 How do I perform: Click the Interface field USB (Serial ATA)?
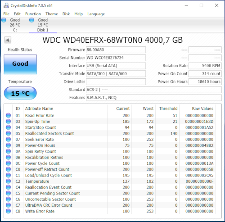116,66
